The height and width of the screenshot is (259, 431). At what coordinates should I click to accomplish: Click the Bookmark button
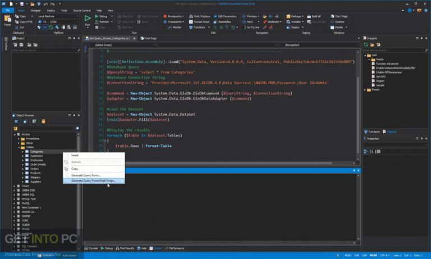[x=272, y=22]
